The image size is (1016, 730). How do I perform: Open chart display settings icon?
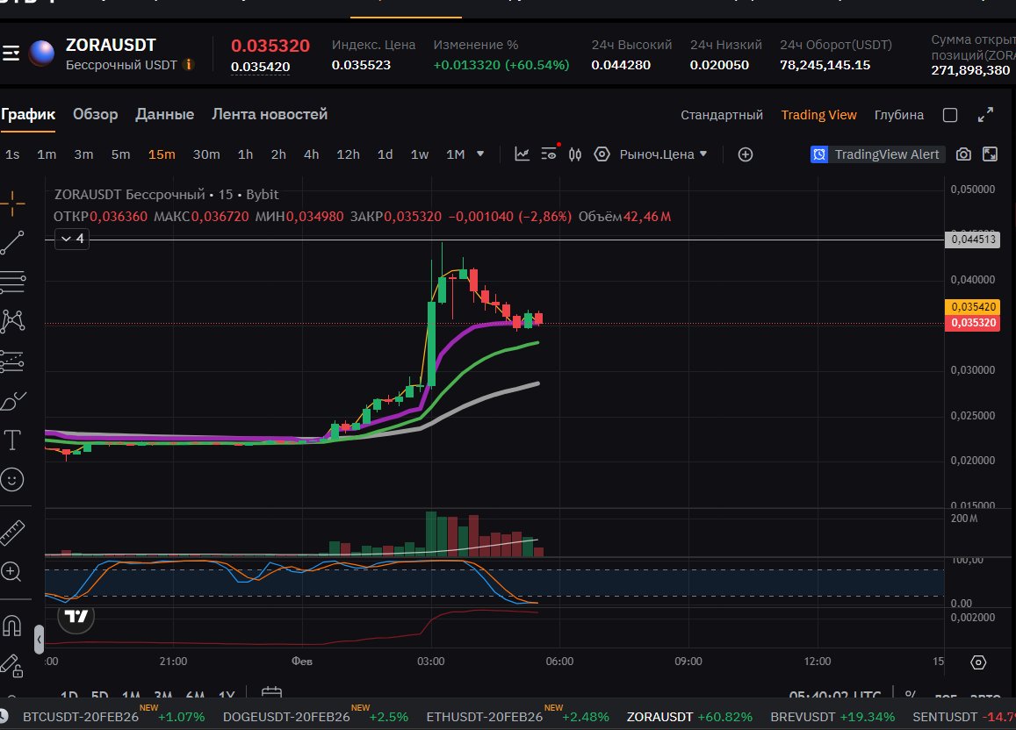602,154
